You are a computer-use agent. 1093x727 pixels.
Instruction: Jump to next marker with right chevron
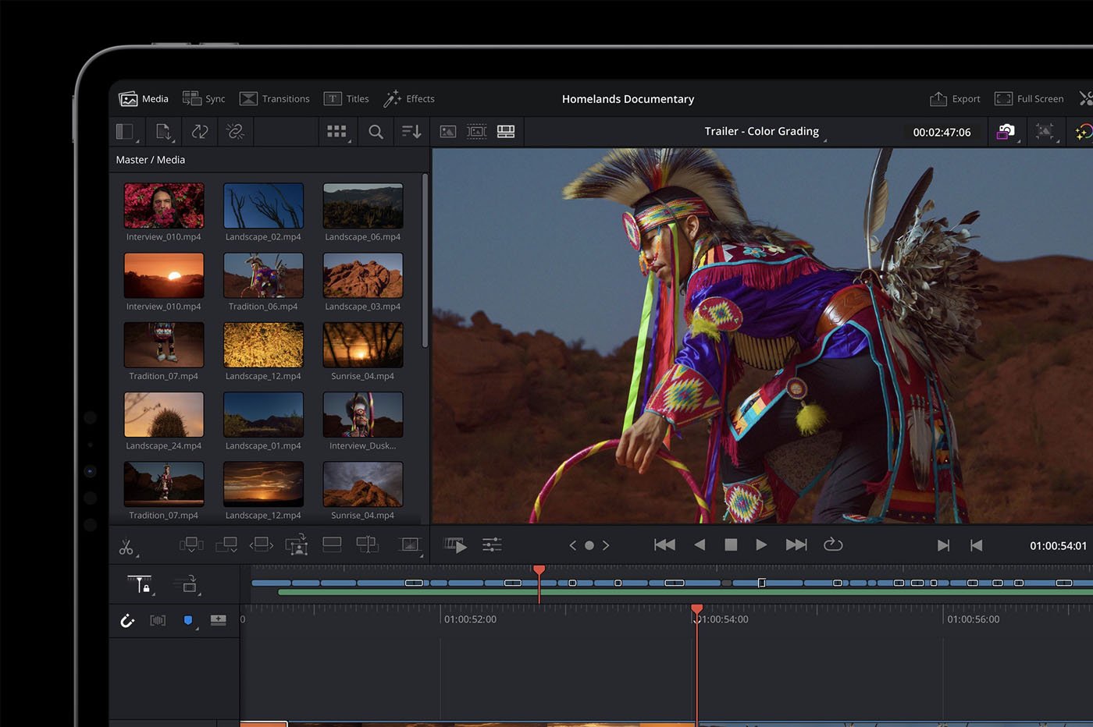click(606, 545)
